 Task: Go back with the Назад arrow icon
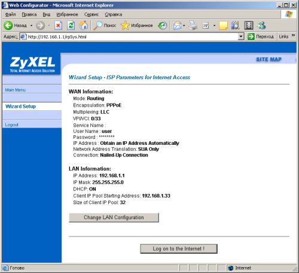click(x=8, y=26)
